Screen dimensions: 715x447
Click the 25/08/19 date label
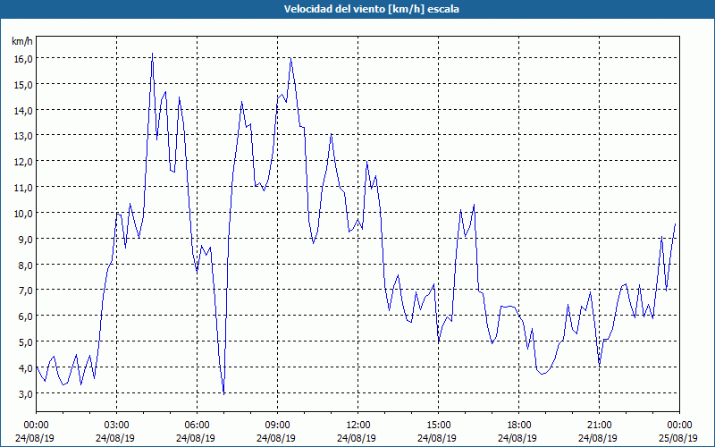[x=678, y=438]
